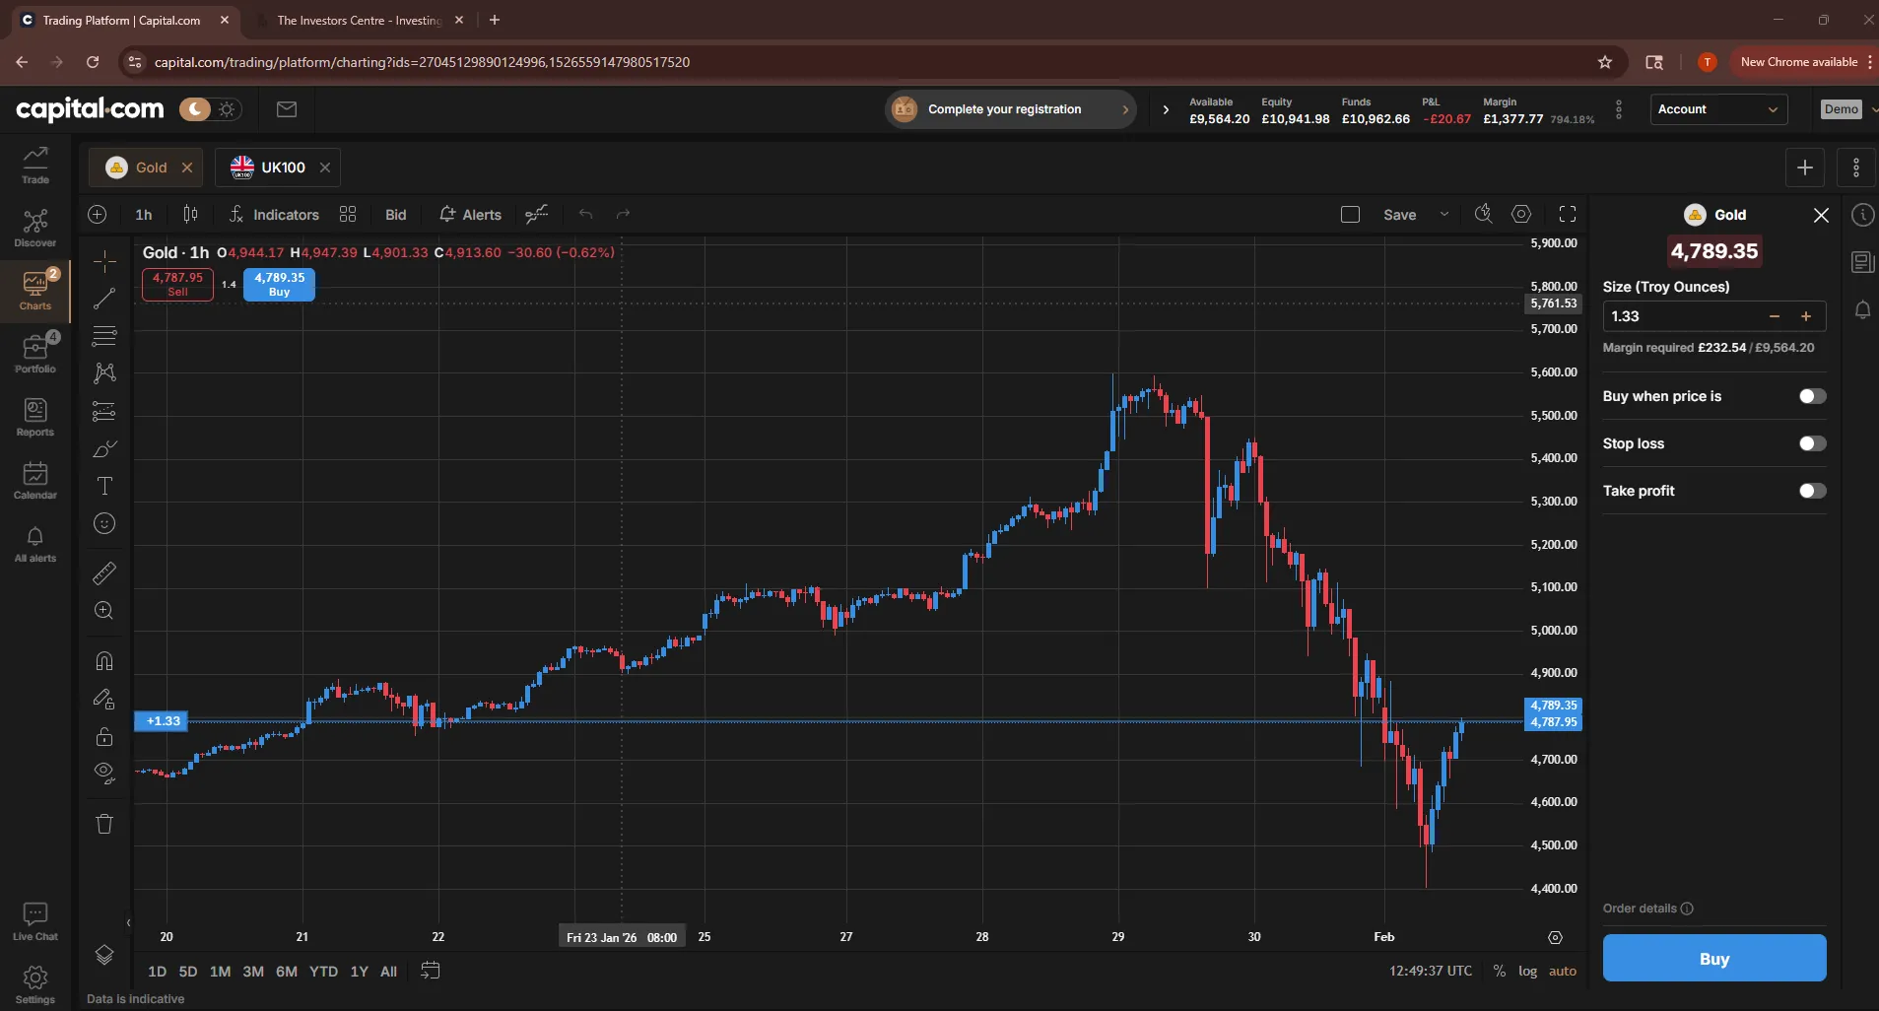Viewport: 1879px width, 1011px height.
Task: Click the Indicators button
Action: pos(275,215)
